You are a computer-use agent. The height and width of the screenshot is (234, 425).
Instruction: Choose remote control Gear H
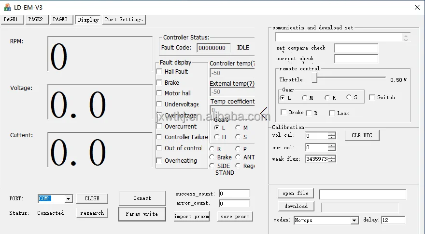point(327,98)
